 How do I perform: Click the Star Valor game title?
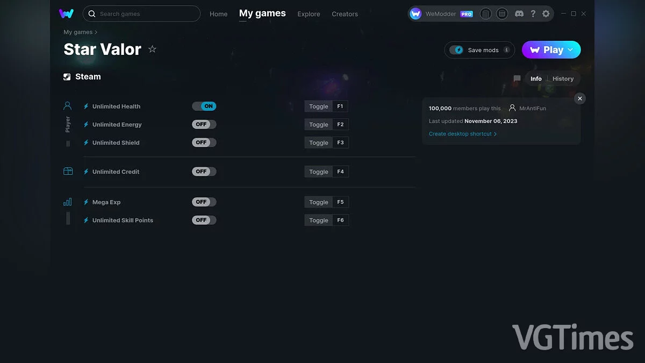(102, 49)
